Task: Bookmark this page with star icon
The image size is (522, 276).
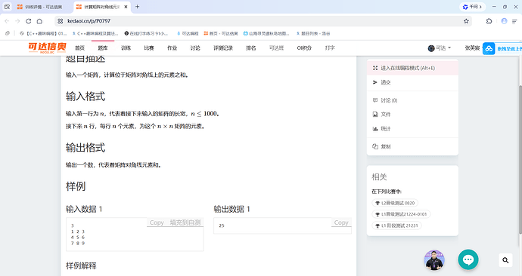Action: pos(466,21)
